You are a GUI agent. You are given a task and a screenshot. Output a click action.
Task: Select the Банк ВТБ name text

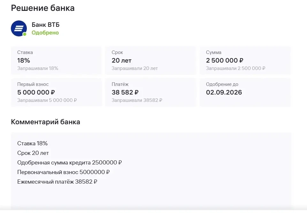pyautogui.click(x=45, y=25)
